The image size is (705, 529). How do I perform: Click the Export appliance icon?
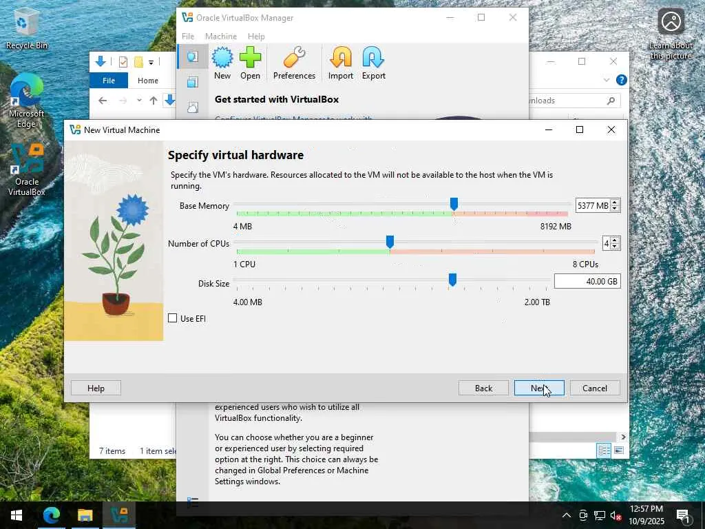coord(374,63)
